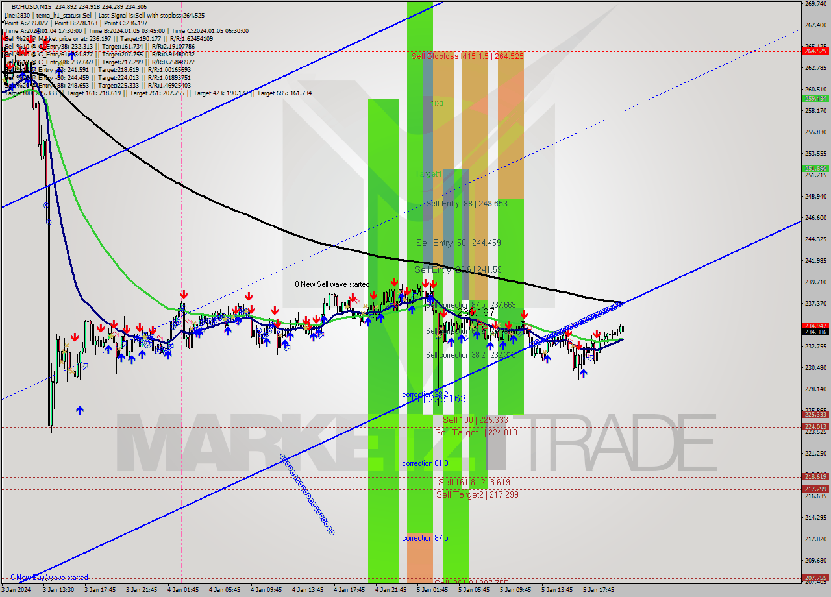Click the 'Sell 161.8 | 218.619' label
Viewport: 831px width, 597px height.
pos(474,482)
